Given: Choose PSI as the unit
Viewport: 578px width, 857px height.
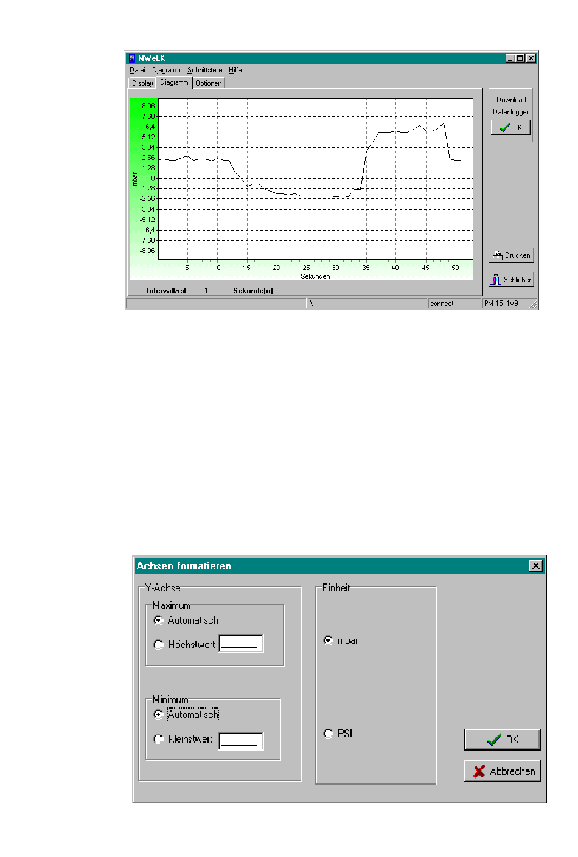Looking at the screenshot, I should (x=329, y=734).
